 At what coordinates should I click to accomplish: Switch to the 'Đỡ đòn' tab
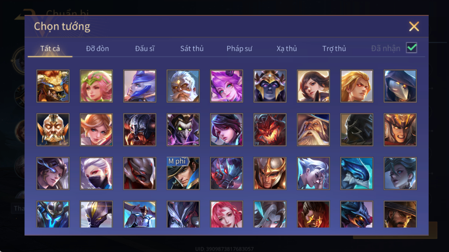(x=97, y=49)
